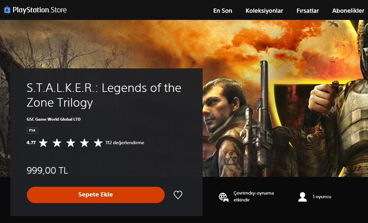
Task: Click the fifth rating star
Action: [x=98, y=143]
